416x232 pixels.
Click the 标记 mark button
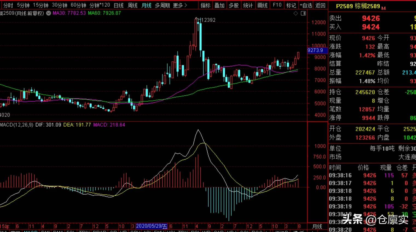click(291, 5)
